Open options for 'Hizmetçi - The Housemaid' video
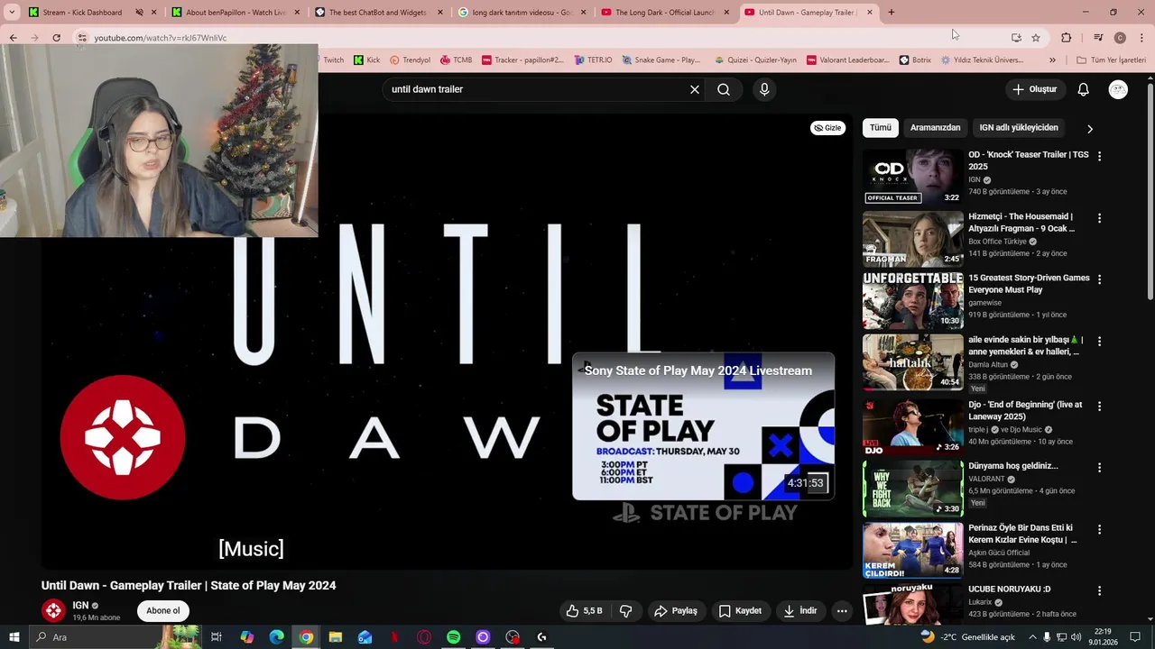The height and width of the screenshot is (649, 1155). [1099, 218]
